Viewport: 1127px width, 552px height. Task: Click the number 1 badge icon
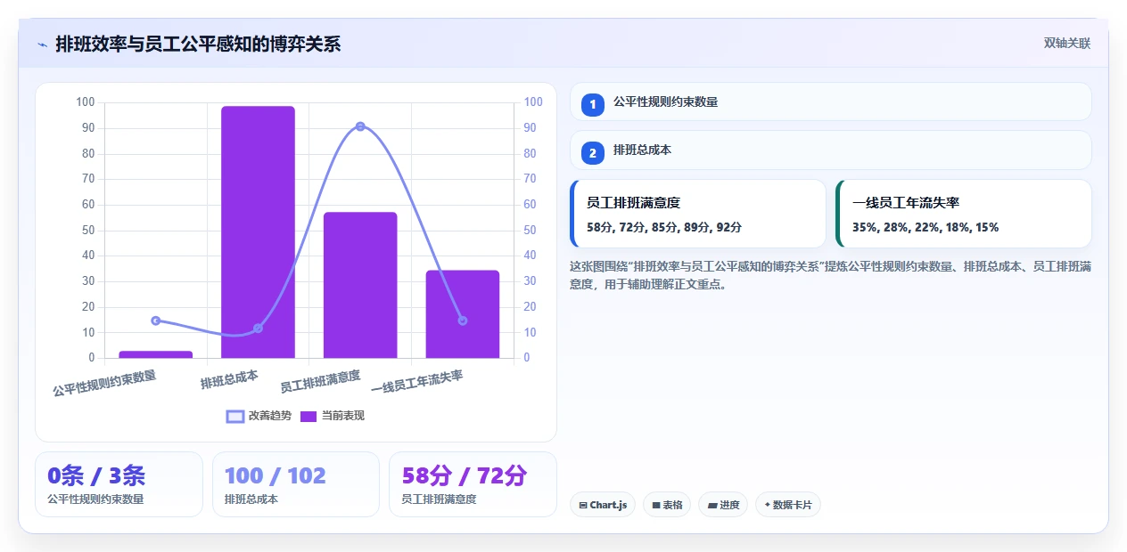[x=593, y=104]
